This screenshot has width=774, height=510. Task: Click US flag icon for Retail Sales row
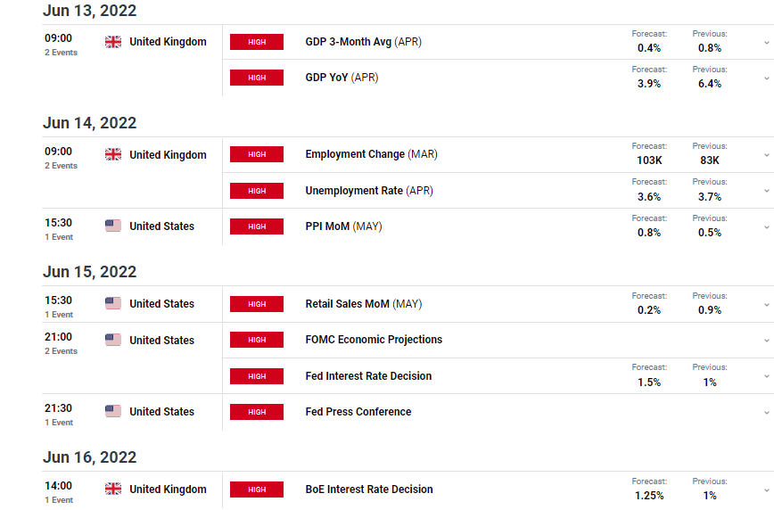113,304
